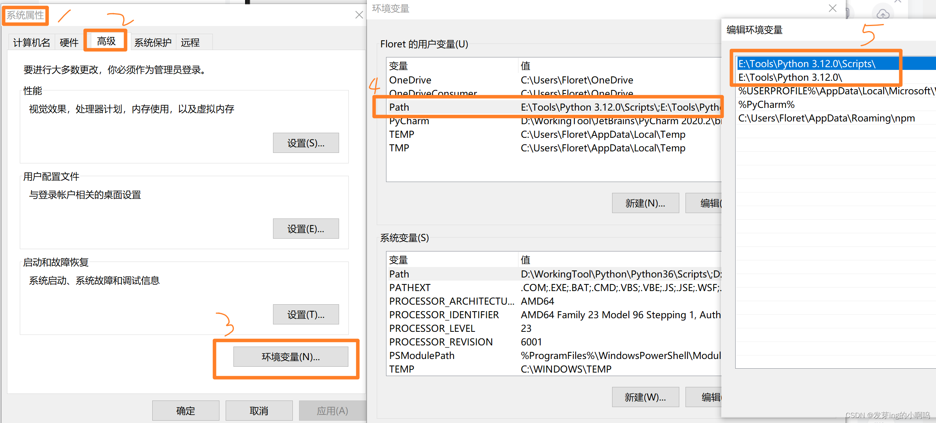Switch to the 硬件 tab

click(69, 42)
